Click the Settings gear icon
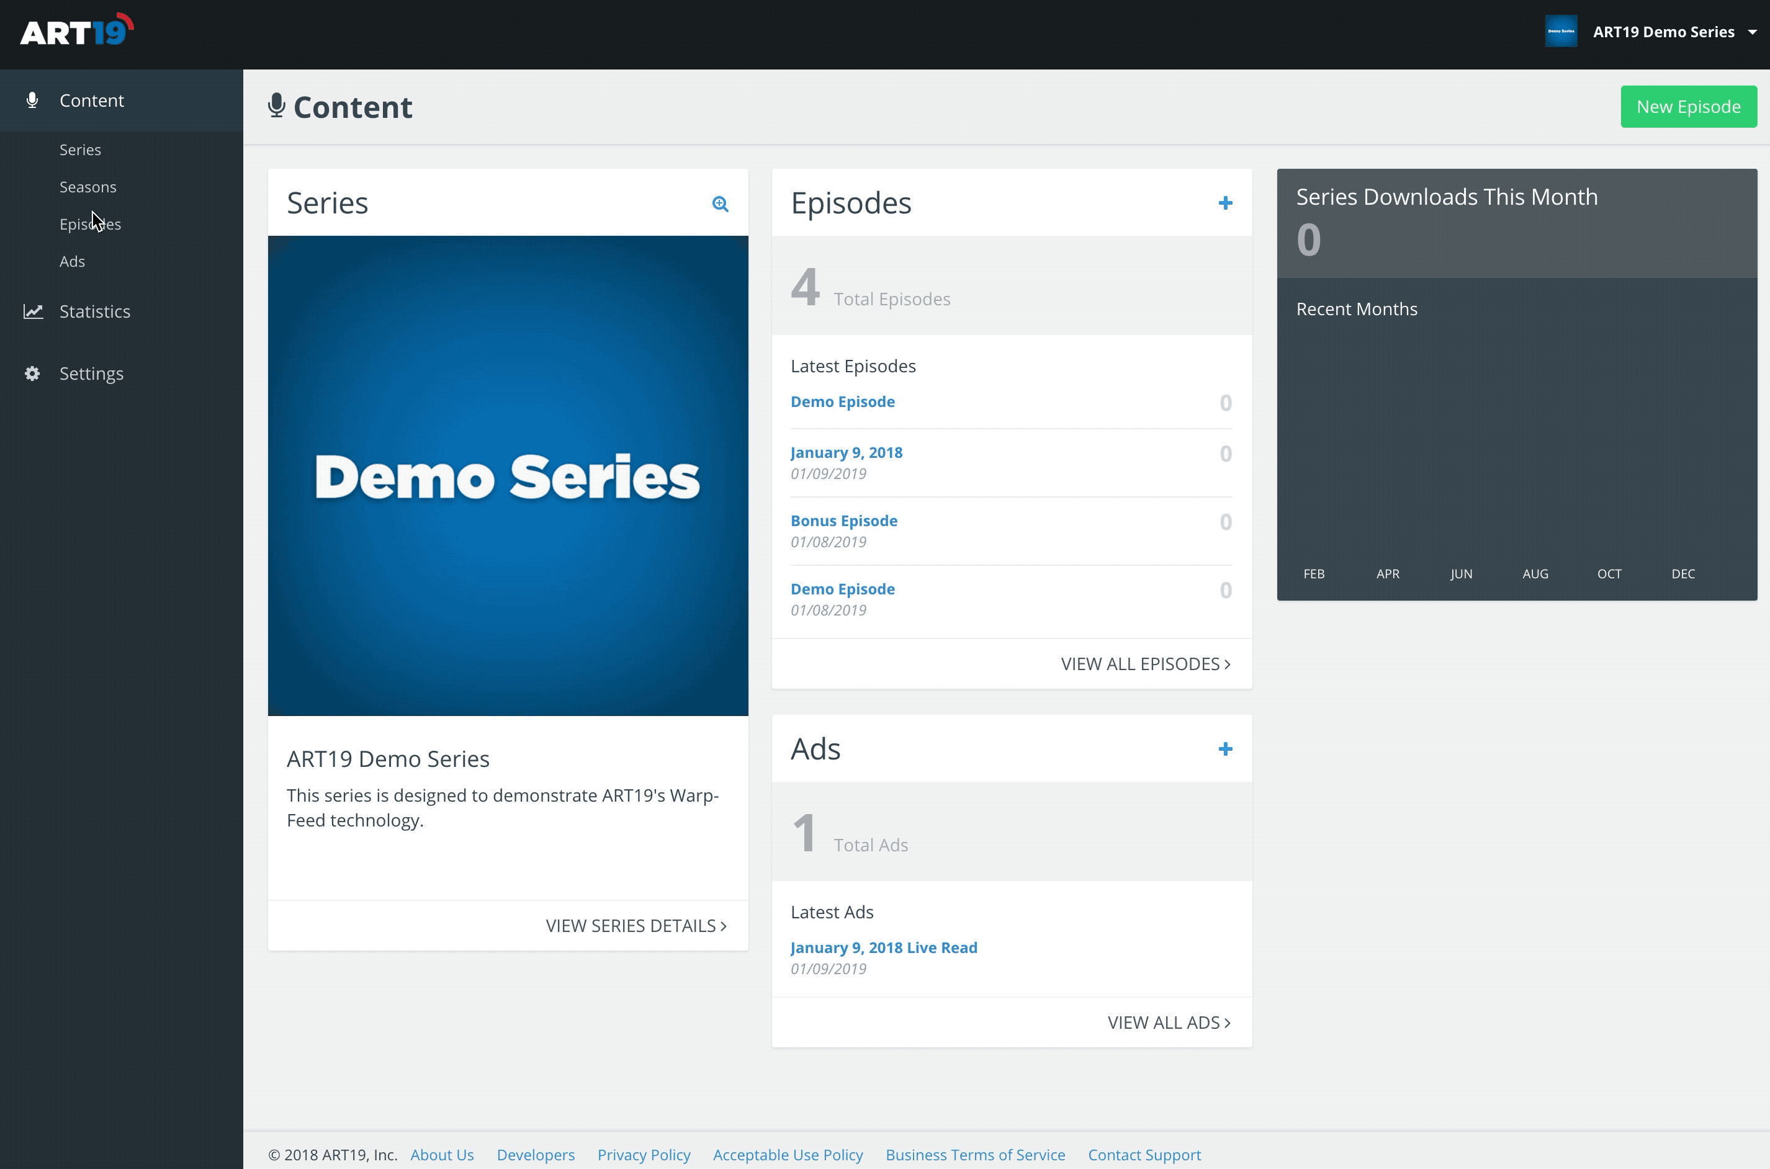Image resolution: width=1770 pixels, height=1169 pixels. [x=32, y=373]
